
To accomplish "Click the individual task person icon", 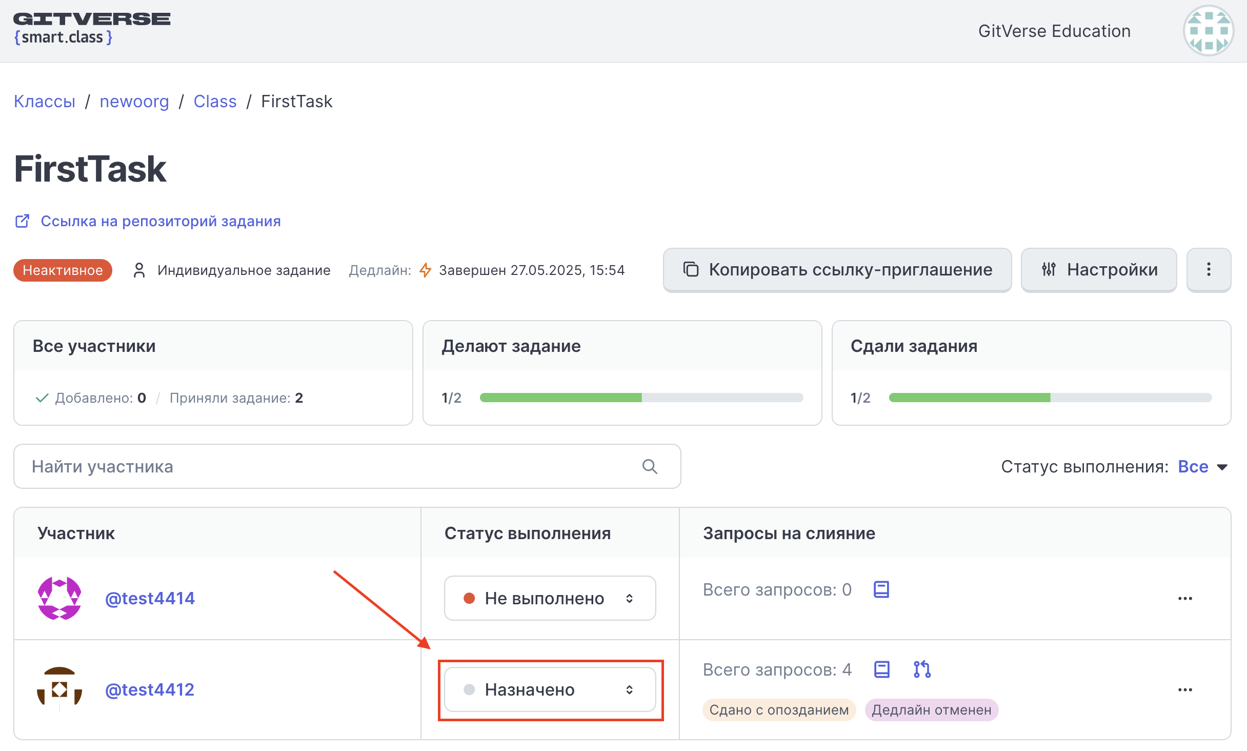I will pyautogui.click(x=139, y=270).
